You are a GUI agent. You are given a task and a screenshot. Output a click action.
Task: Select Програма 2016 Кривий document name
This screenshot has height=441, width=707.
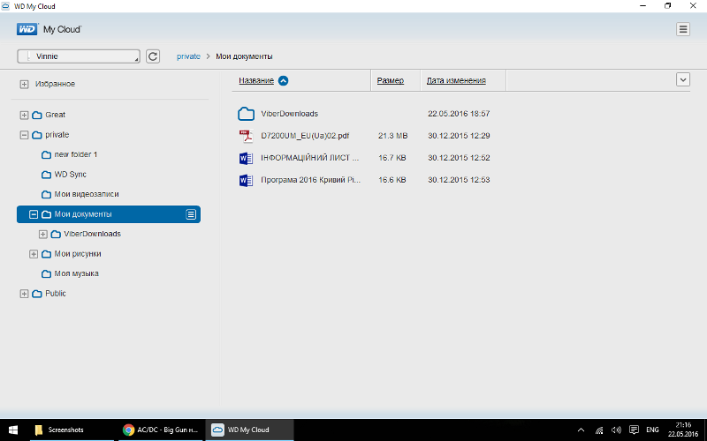(x=311, y=180)
